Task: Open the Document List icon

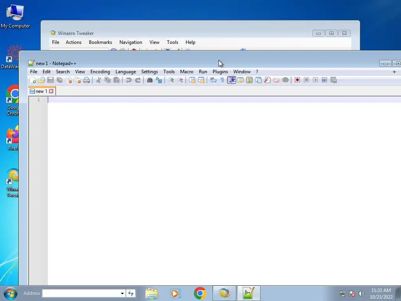Action: pos(258,80)
